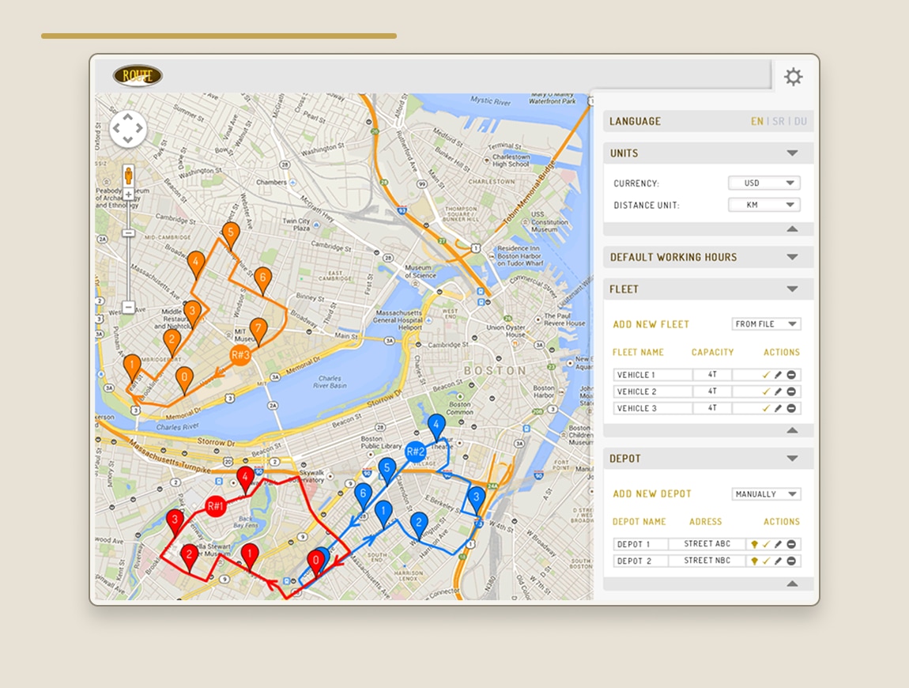
Task: Collapse Depot panel with up arrow
Action: (792, 584)
